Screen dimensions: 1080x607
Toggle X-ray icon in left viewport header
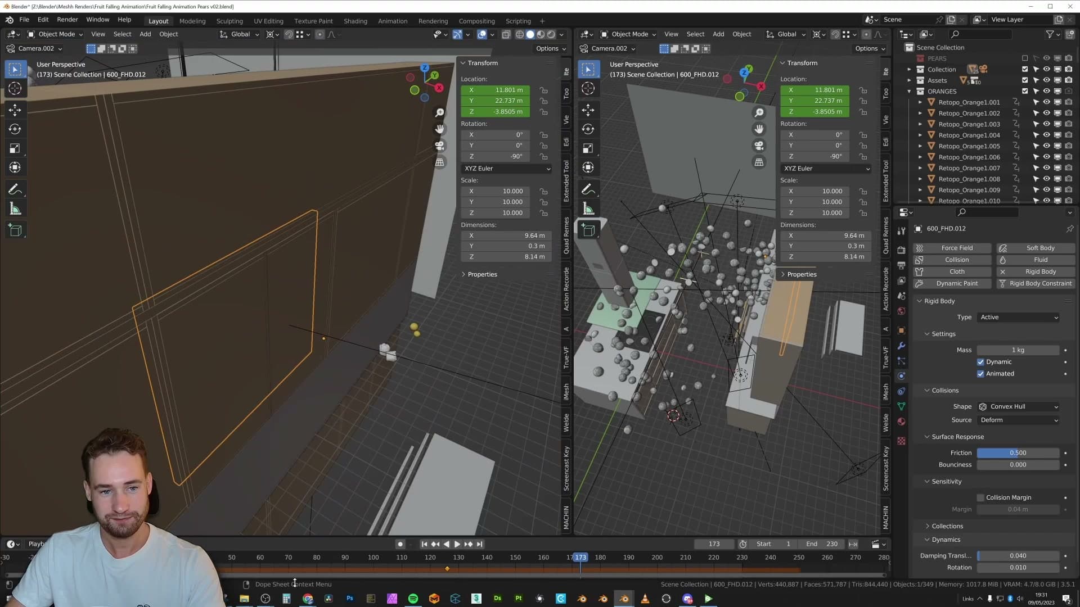506,34
